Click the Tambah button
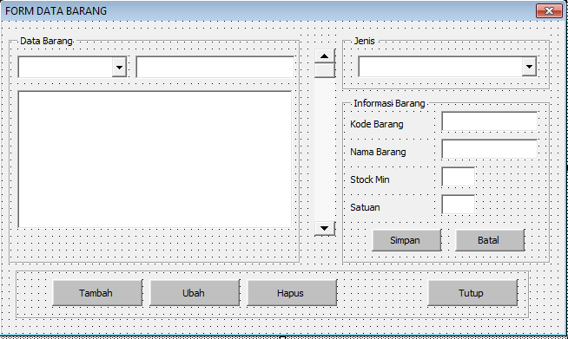 click(x=97, y=293)
